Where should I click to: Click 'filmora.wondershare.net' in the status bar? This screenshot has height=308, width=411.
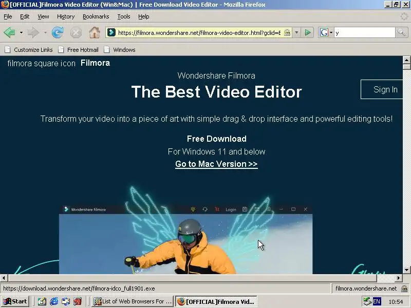(x=366, y=288)
